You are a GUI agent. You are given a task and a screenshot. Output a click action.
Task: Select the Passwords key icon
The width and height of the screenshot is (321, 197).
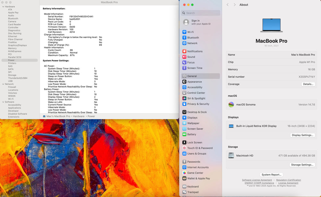coord(184,162)
